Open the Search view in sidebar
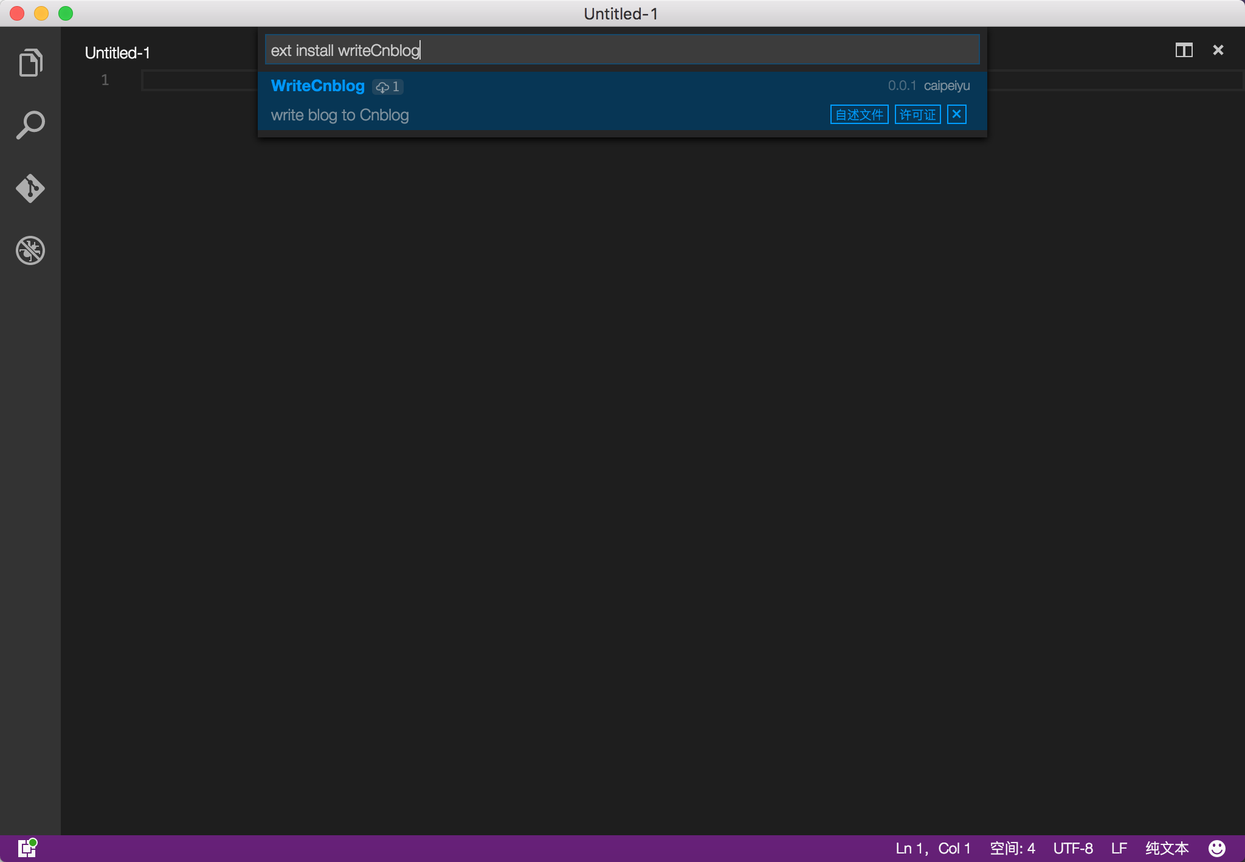The image size is (1245, 862). [x=30, y=125]
